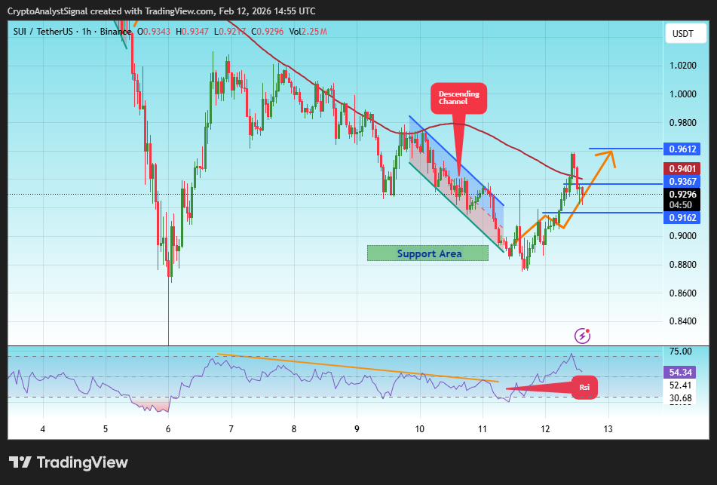This screenshot has height=485, width=717.
Task: Click date 8 on the time axis
Action: click(294, 429)
